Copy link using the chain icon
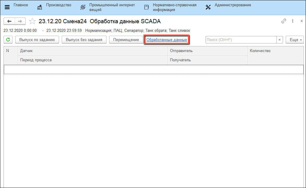The image size is (306, 188). coord(284,21)
